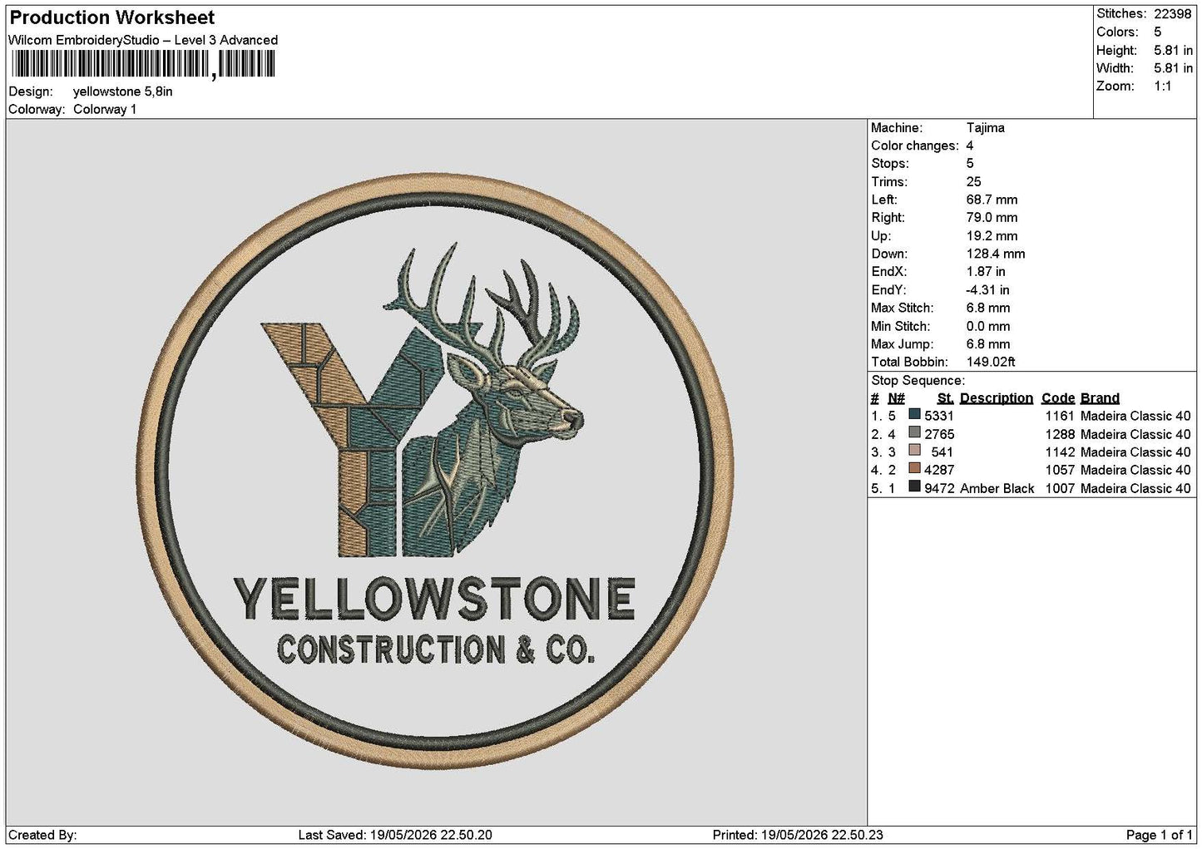
Task: Click the pinkish 541 color swatch
Action: (x=915, y=451)
